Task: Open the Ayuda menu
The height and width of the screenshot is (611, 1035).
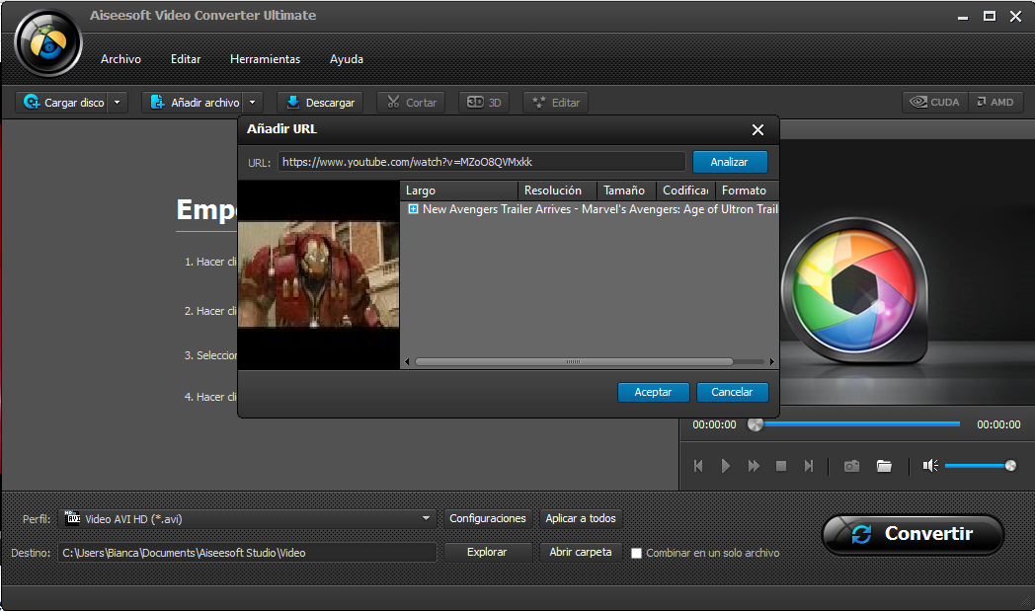Action: [x=347, y=58]
